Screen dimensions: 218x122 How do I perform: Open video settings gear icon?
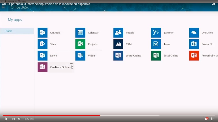206,119
